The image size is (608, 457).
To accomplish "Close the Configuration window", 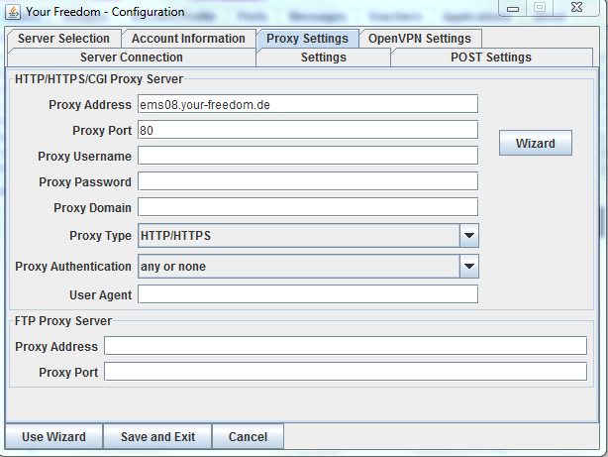I will tap(576, 7).
